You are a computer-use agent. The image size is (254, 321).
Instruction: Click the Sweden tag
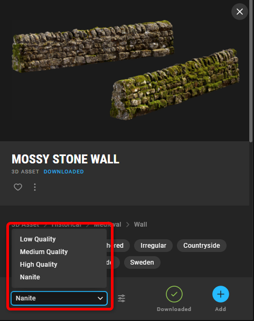pos(142,262)
